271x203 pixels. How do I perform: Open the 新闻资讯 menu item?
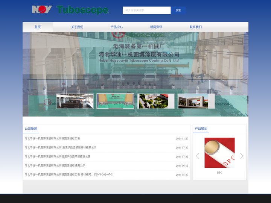[x=156, y=27]
